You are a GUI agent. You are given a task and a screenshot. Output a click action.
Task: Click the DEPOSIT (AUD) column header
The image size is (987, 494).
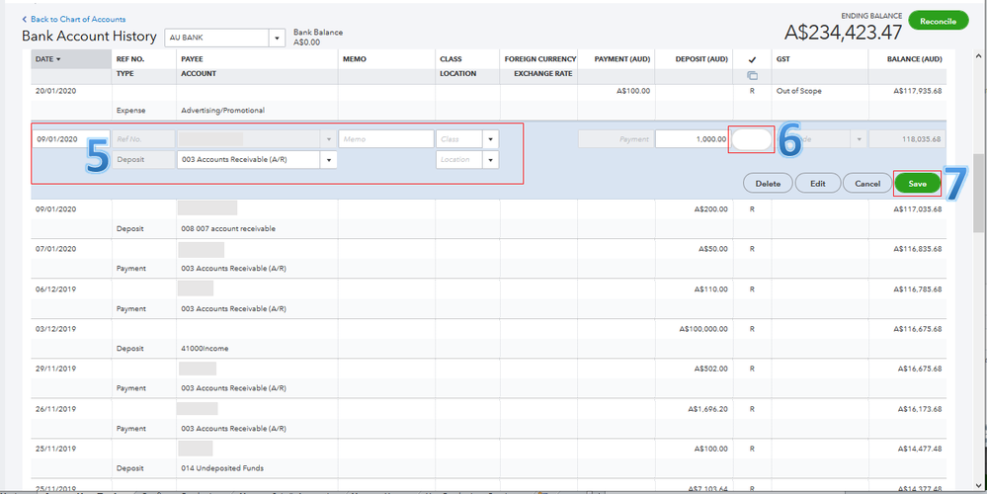point(701,59)
